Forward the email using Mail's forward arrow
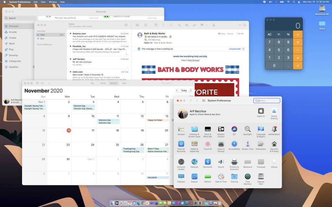This screenshot has height=207, width=332. coord(194,25)
